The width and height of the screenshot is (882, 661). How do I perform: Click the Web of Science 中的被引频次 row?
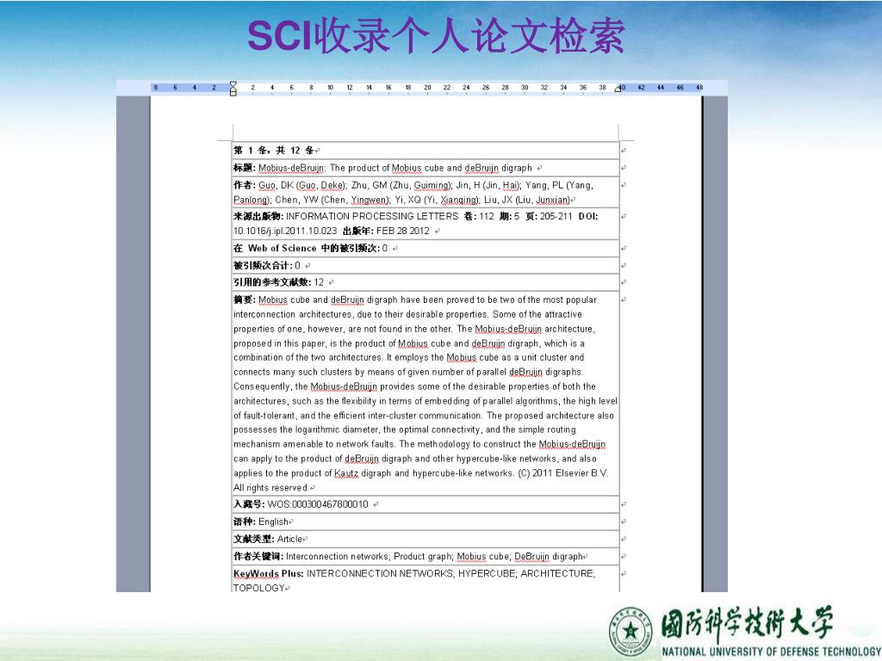425,248
